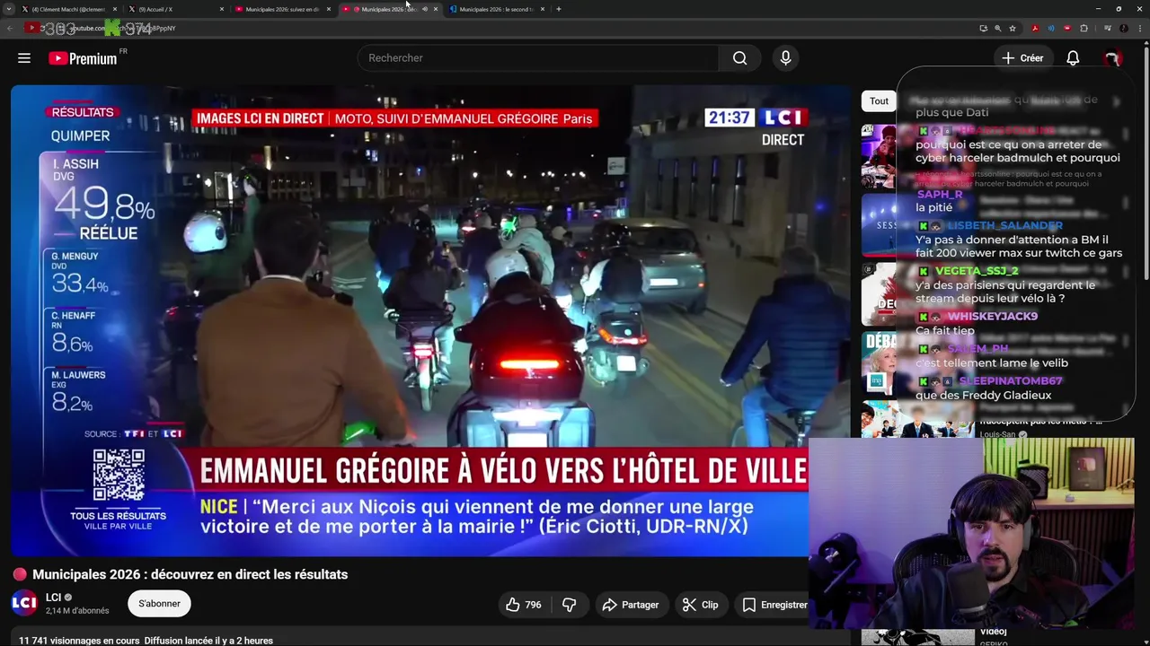Select the Tout filter chip

pos(879,101)
